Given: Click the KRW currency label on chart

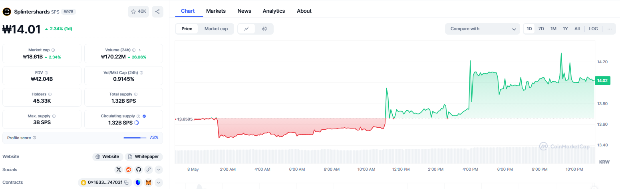Looking at the screenshot, I should [604, 162].
